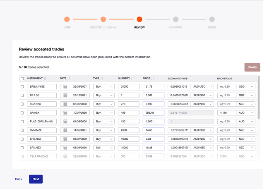Edit the price field showing 289.48
279x191 pixels.
[x=154, y=113]
